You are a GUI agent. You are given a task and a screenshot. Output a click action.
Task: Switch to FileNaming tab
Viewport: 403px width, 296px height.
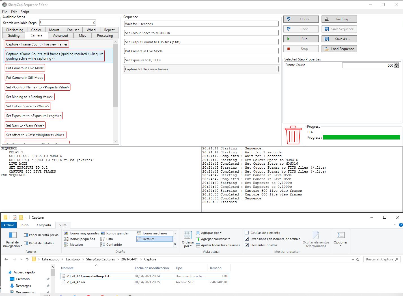point(15,30)
